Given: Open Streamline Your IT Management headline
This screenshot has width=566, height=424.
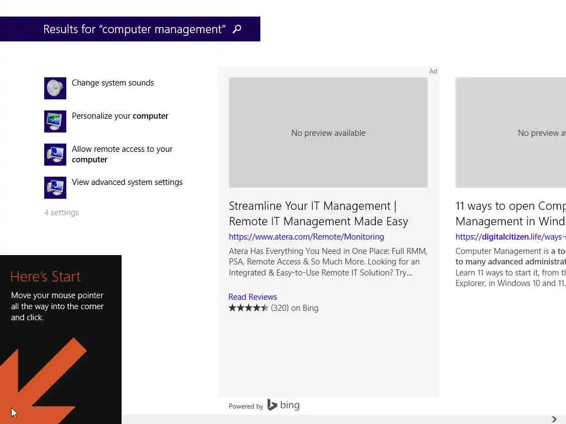Looking at the screenshot, I should tap(318, 214).
